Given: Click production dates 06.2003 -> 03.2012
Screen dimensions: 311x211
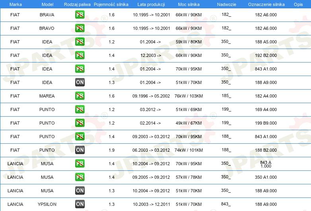Looking at the screenshot, I should 151,150.
